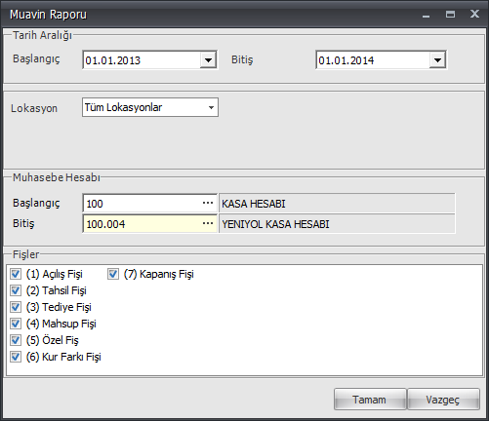Click into account end field 100.004

[142, 224]
